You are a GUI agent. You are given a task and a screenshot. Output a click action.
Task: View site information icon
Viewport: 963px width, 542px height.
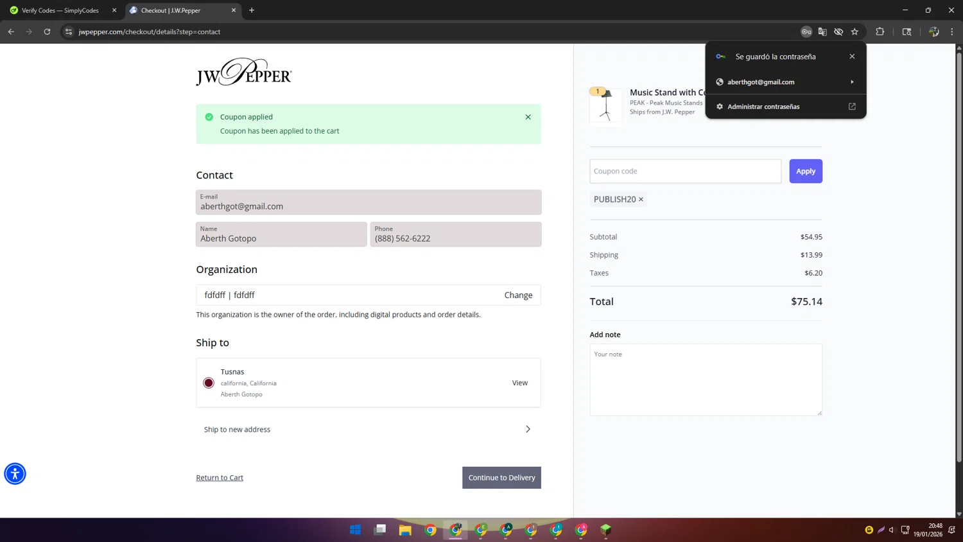69,31
